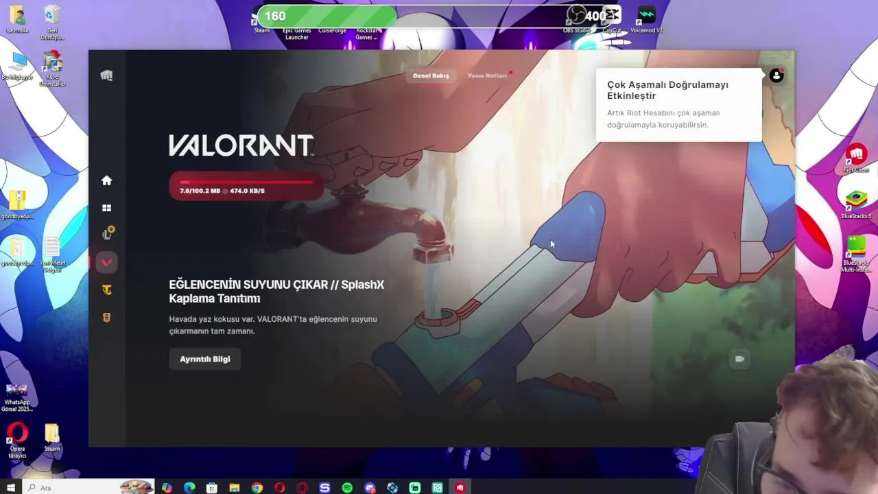Viewport: 878px width, 494px height.
Task: Switch to the Genel Bakış tab
Action: pyautogui.click(x=431, y=75)
